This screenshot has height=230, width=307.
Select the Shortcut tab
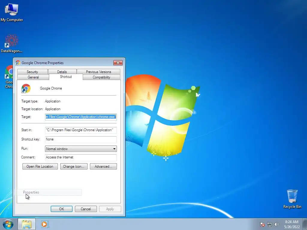pyautogui.click(x=66, y=77)
